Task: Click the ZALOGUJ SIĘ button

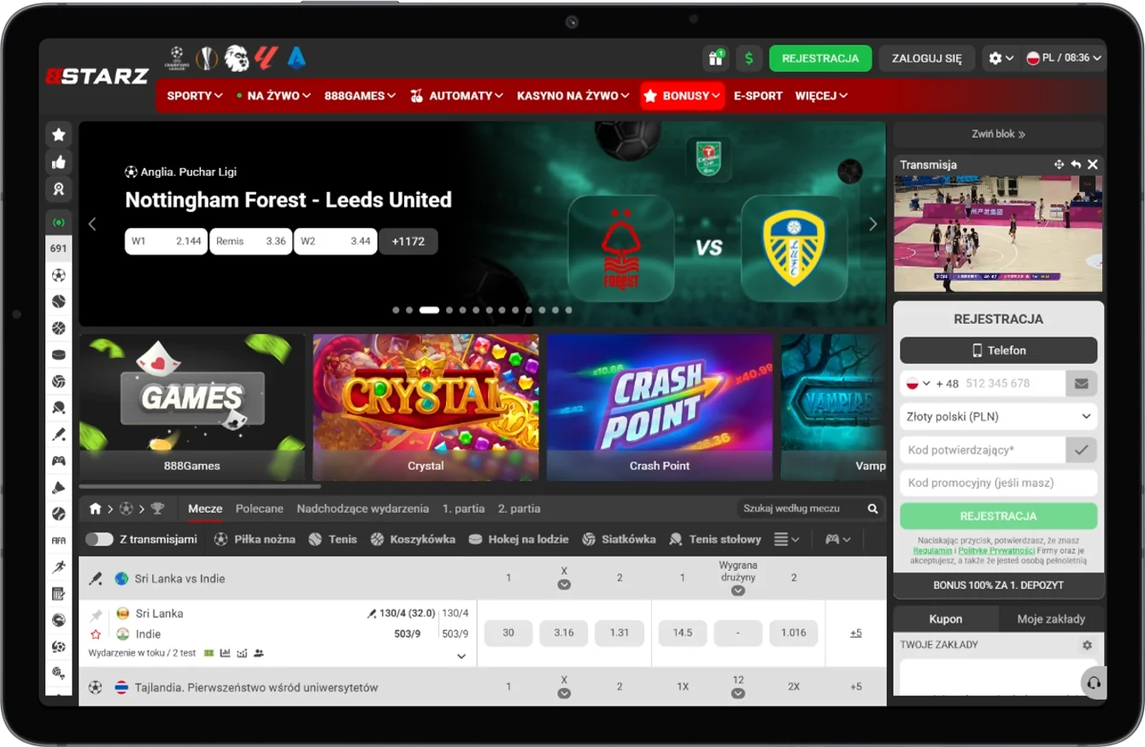Action: click(927, 58)
